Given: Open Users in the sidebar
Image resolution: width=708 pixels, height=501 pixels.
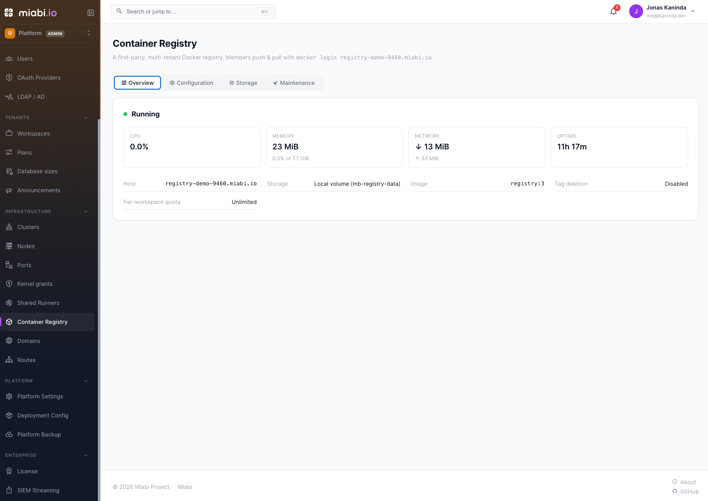Looking at the screenshot, I should [x=48, y=59].
